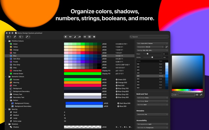Collapse the Semantic Colours folder
Image resolution: width=209 pixels, height=130 pixels.
6,76
